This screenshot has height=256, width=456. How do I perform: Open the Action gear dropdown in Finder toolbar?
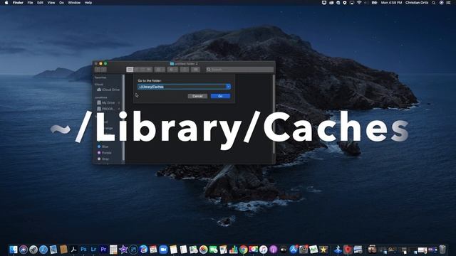(172, 70)
